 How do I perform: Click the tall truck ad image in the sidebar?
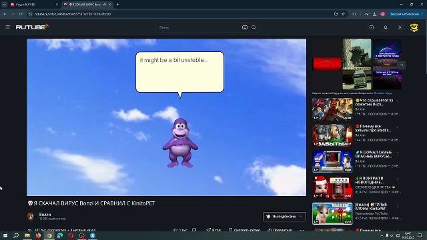point(357,64)
